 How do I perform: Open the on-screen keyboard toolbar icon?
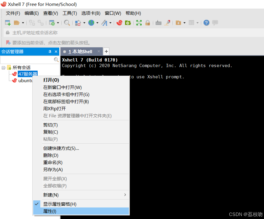click(158, 23)
